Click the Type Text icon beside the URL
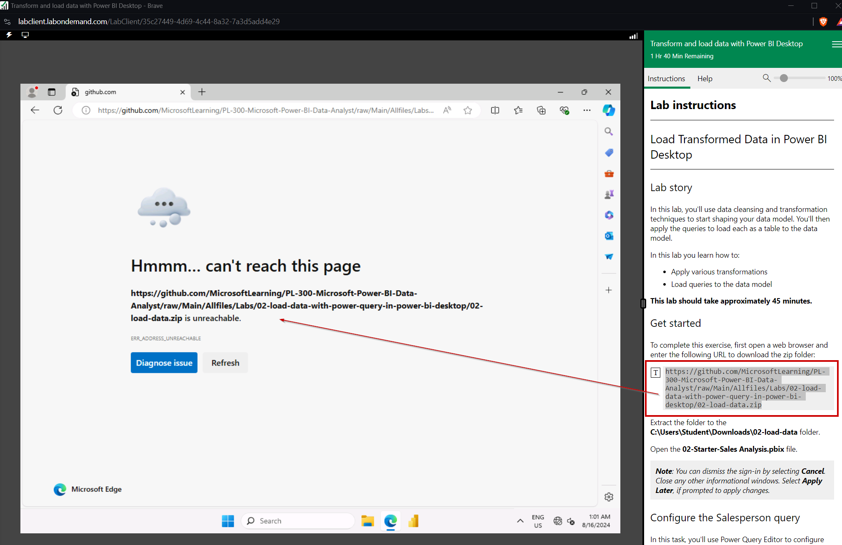This screenshot has height=545, width=842. [656, 372]
